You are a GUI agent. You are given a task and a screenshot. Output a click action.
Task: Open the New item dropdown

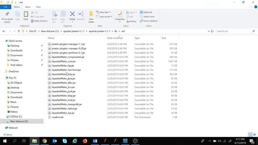(103, 12)
